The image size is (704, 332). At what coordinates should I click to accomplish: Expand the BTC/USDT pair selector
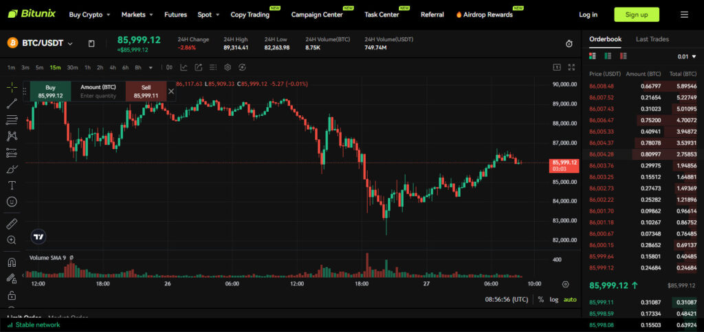coord(70,43)
